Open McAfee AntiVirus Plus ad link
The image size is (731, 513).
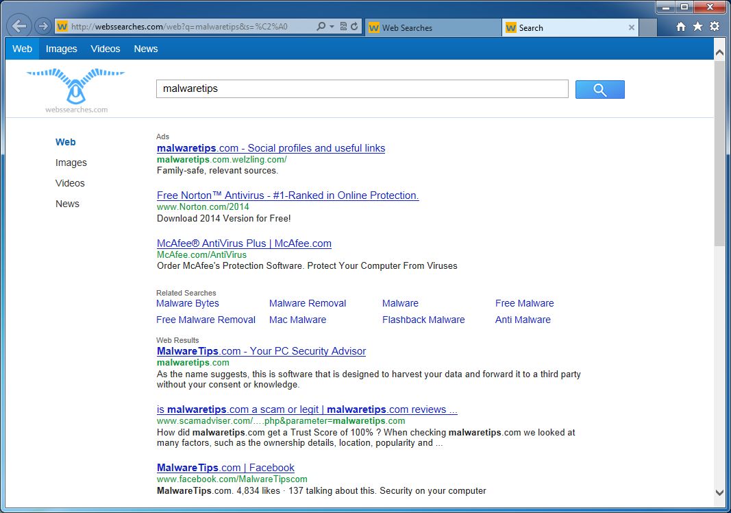(244, 243)
